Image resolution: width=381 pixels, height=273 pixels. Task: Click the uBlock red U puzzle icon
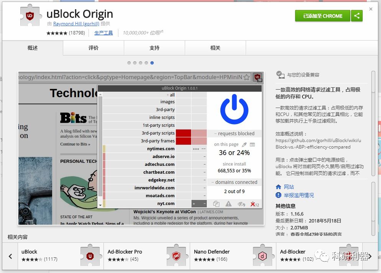(90, 256)
